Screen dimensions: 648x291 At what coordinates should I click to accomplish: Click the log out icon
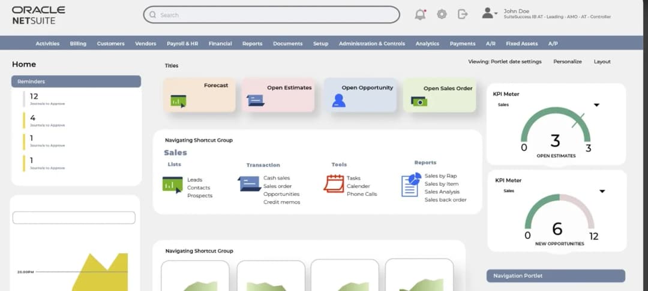click(x=463, y=14)
